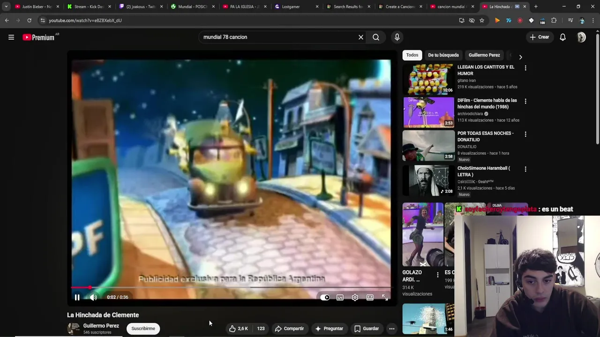The height and width of the screenshot is (337, 600).
Task: Open the DiFilm Clemente habla video title
Action: pyautogui.click(x=487, y=103)
